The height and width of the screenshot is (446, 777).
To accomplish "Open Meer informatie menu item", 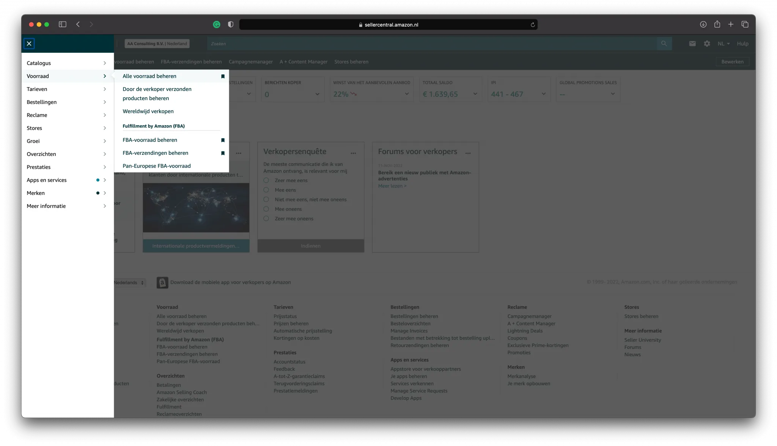I will tap(68, 206).
